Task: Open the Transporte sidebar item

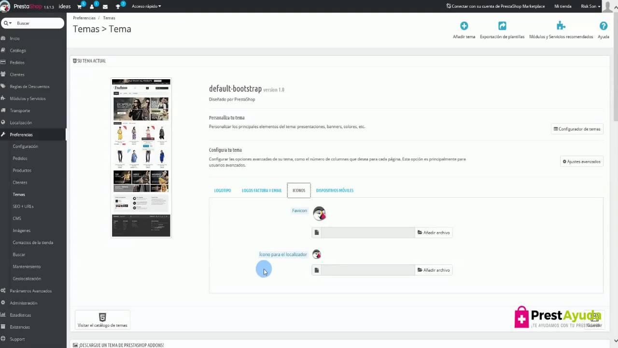Action: coord(20,111)
